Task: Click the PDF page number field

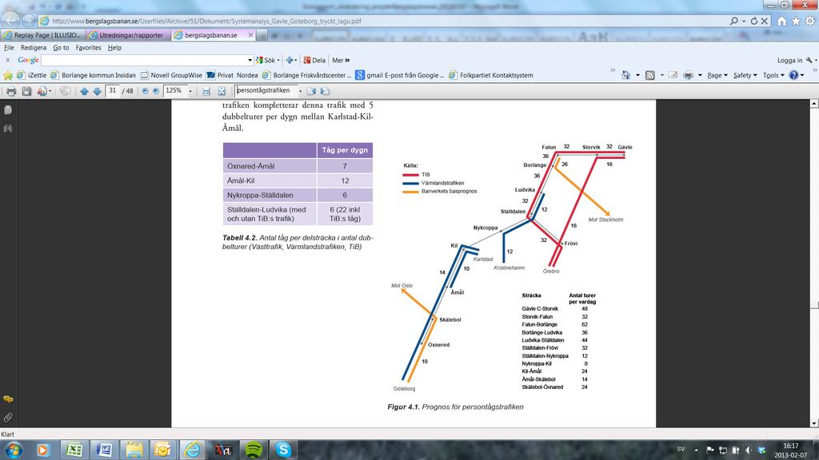Action: point(113,91)
